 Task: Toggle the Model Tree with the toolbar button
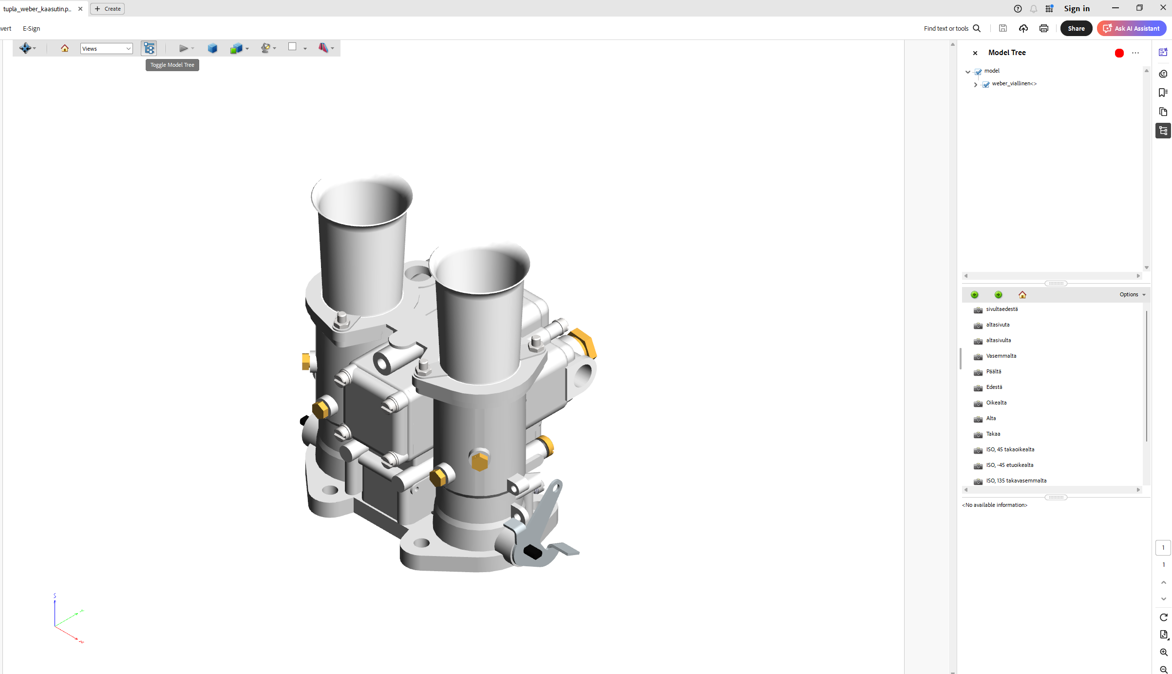pyautogui.click(x=149, y=48)
